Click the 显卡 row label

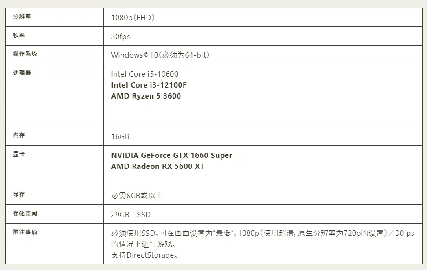tap(19, 155)
